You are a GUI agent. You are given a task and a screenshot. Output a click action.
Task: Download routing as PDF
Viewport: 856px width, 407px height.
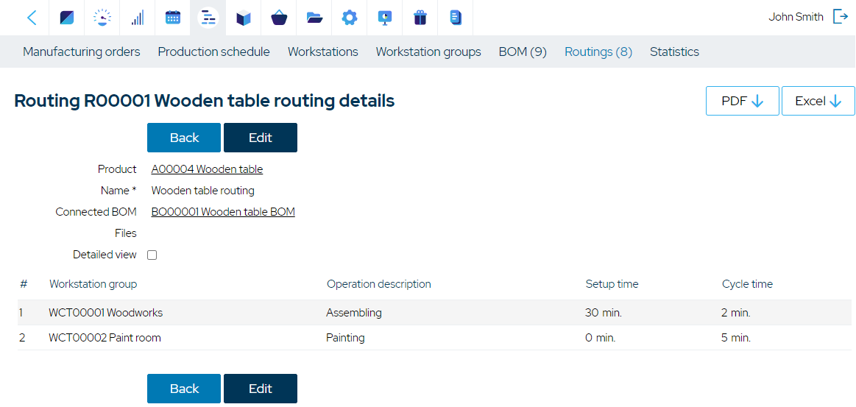pos(743,101)
